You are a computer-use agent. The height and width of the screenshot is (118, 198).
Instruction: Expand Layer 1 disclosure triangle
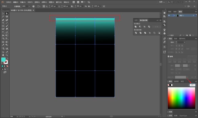pyautogui.click(x=175, y=16)
